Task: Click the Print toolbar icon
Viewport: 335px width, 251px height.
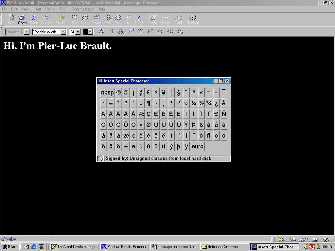Action: point(108,20)
